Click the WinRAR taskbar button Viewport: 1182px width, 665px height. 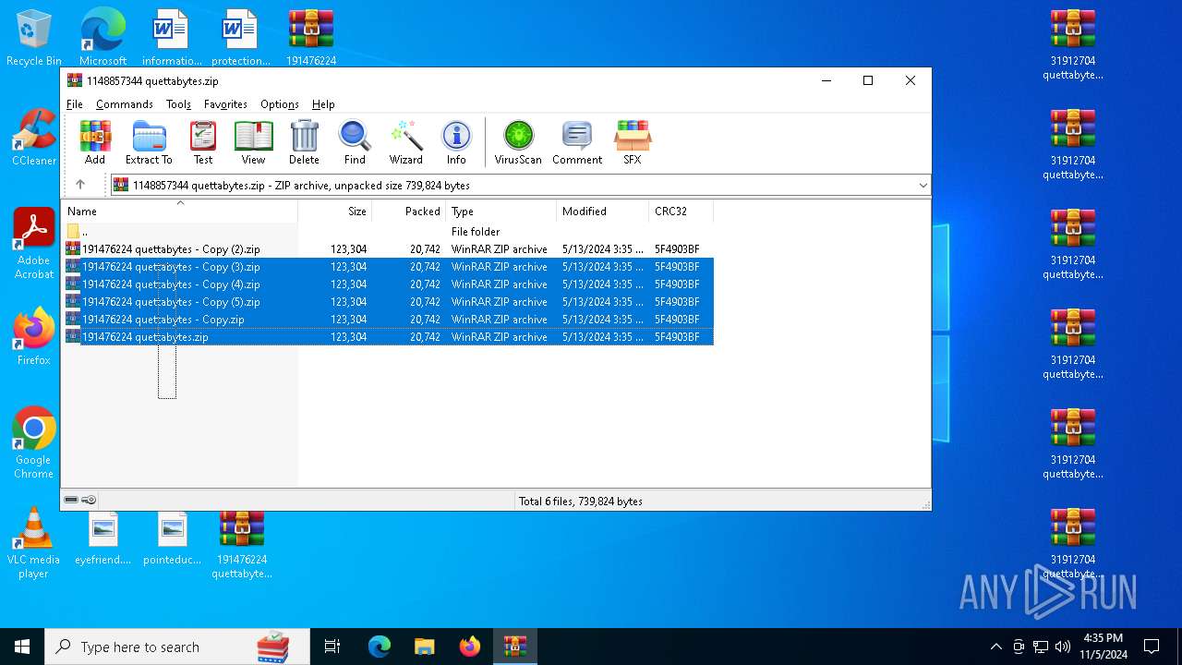[x=514, y=647]
